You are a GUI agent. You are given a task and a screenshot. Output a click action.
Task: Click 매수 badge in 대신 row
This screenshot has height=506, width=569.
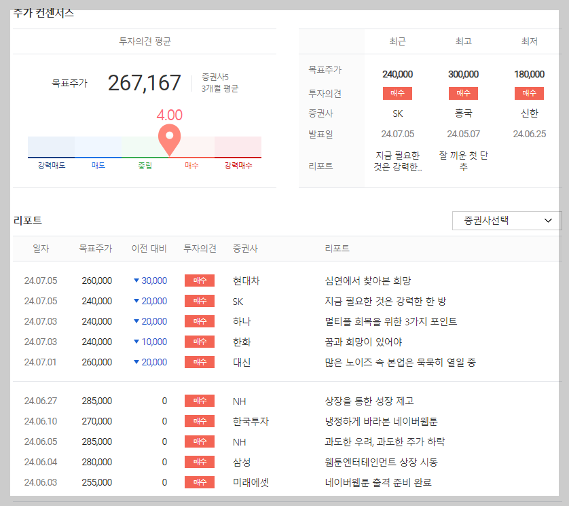click(200, 362)
